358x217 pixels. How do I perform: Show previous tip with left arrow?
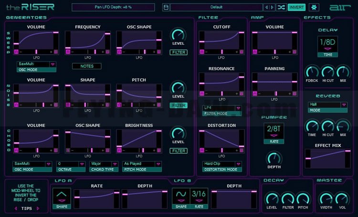(x=16, y=208)
